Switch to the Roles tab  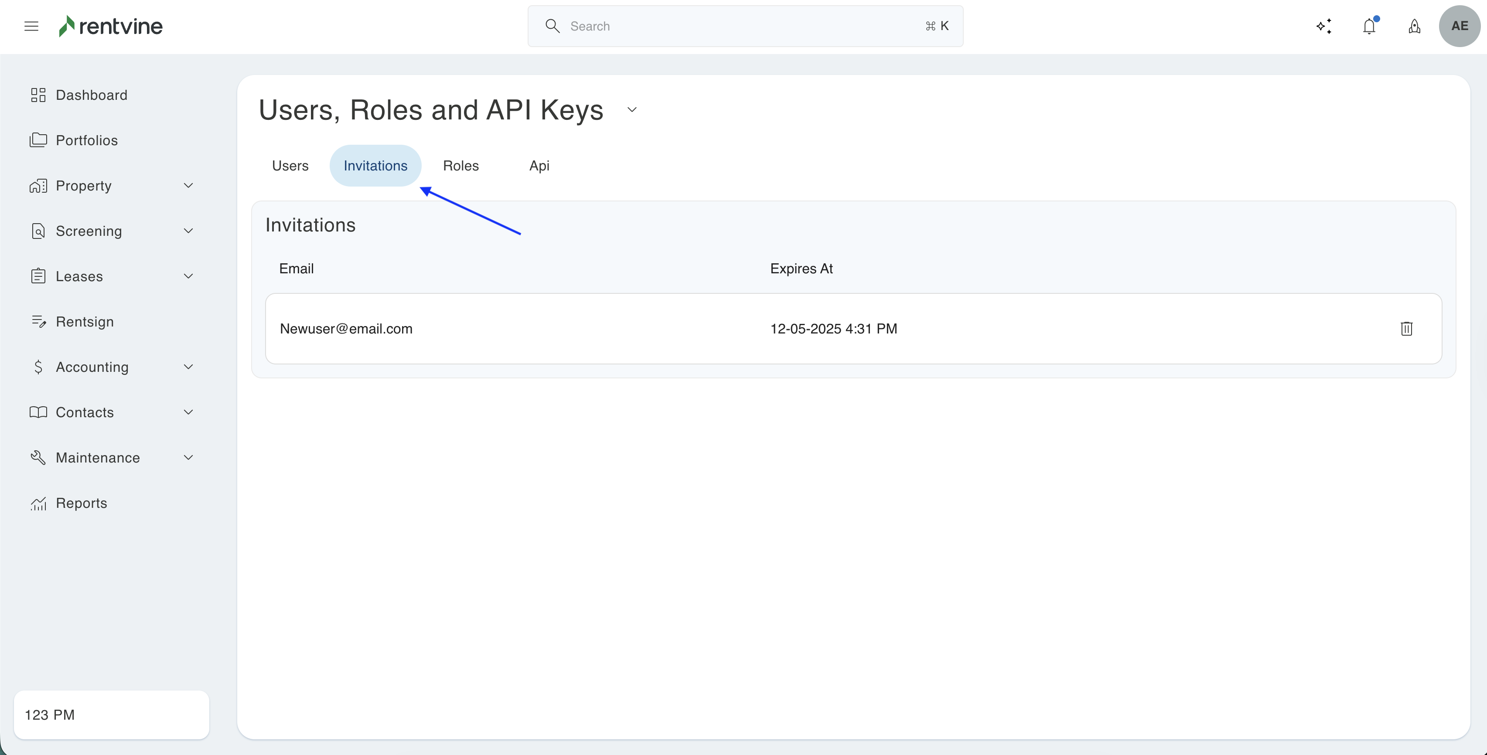[x=460, y=166]
